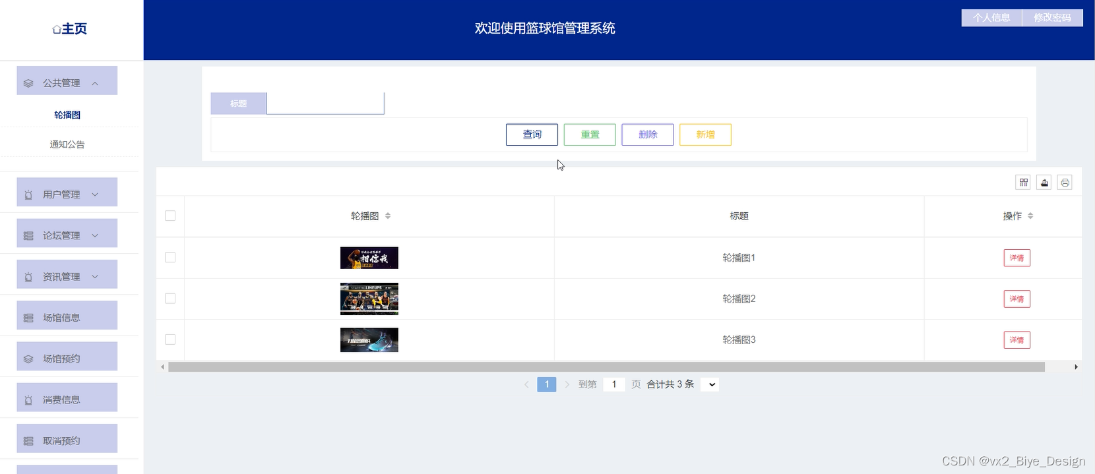Image resolution: width=1095 pixels, height=474 pixels.
Task: Click the 重置 reset button
Action: pyautogui.click(x=590, y=134)
